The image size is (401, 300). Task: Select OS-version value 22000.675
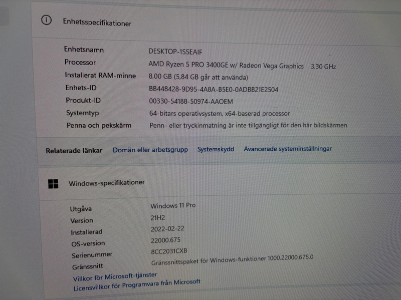(166, 240)
